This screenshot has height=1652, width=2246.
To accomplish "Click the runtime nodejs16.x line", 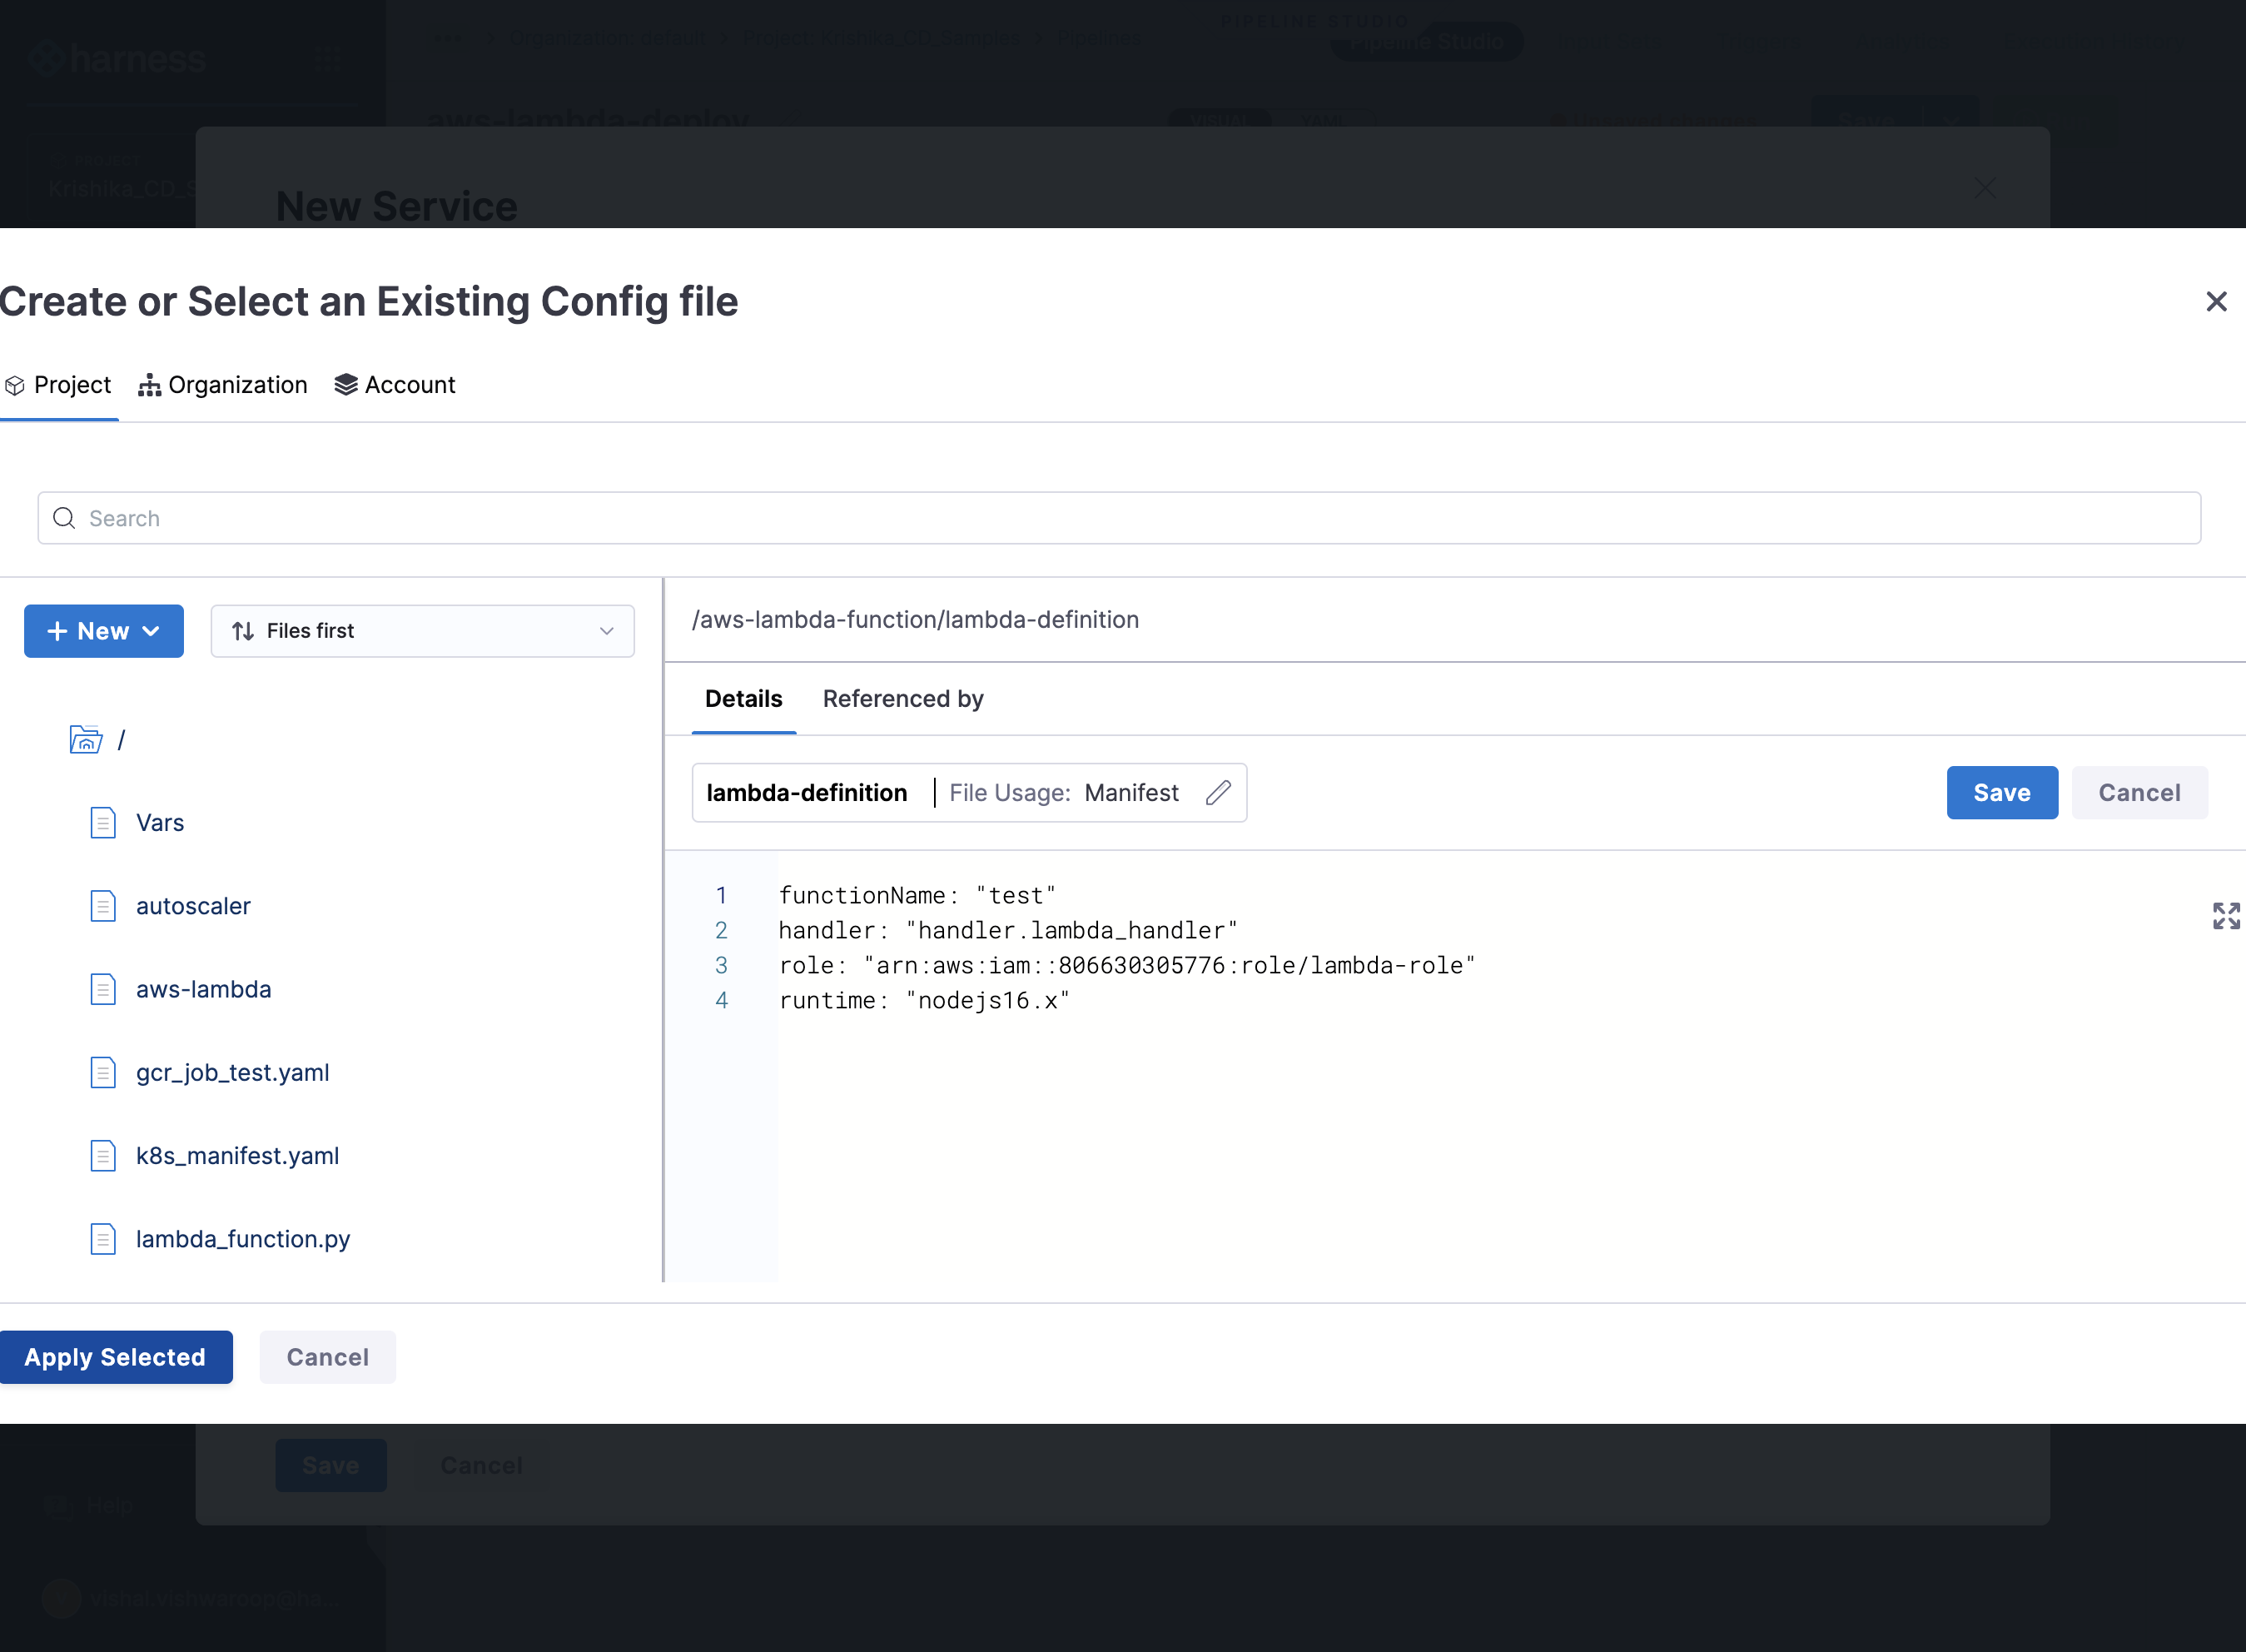I will click(923, 1001).
